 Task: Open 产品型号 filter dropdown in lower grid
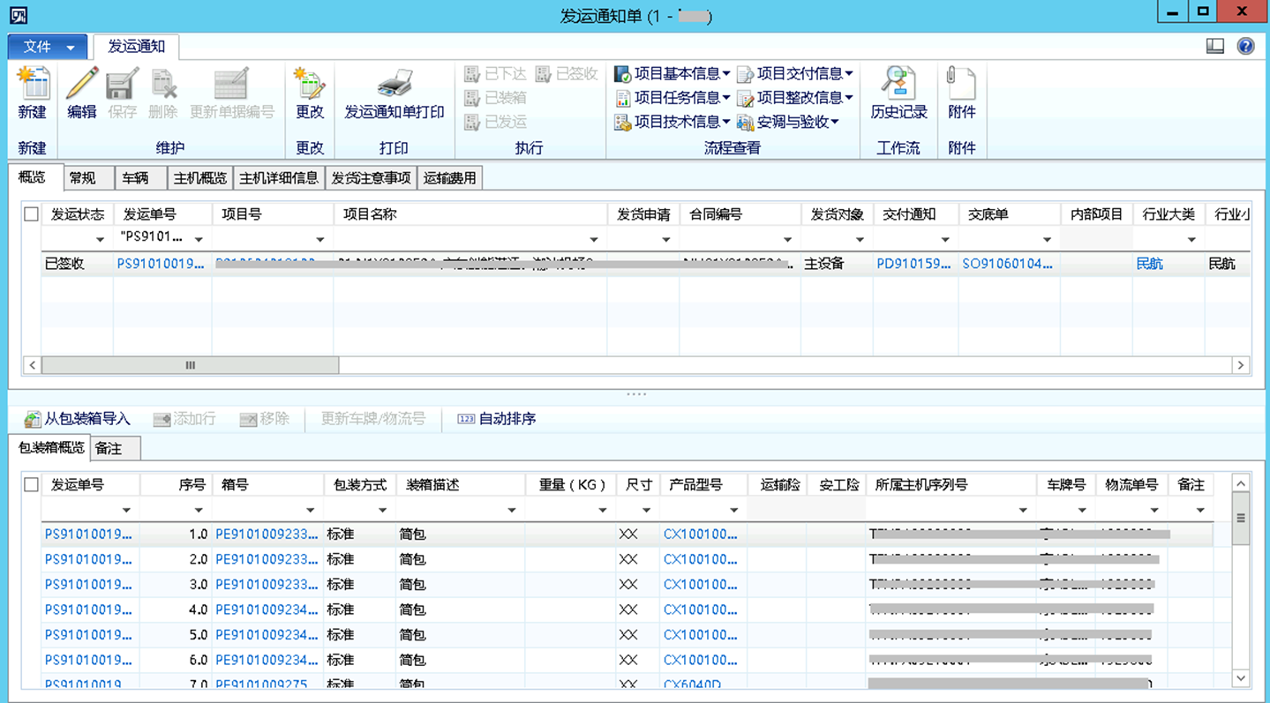click(733, 510)
